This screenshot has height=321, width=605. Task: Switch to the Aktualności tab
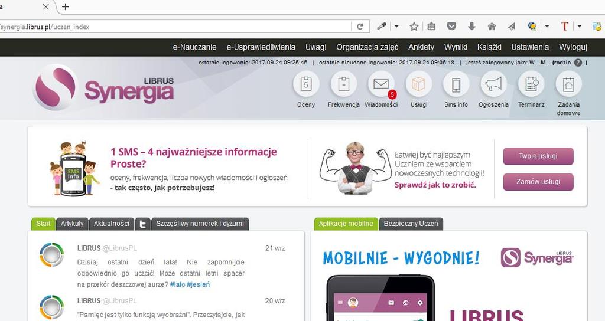pos(112,224)
